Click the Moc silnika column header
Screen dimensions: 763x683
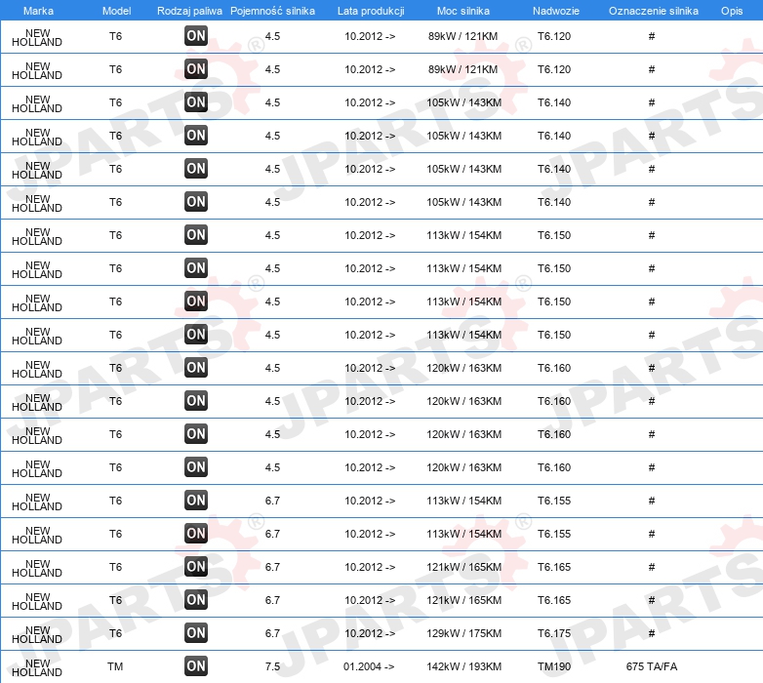[x=463, y=11]
